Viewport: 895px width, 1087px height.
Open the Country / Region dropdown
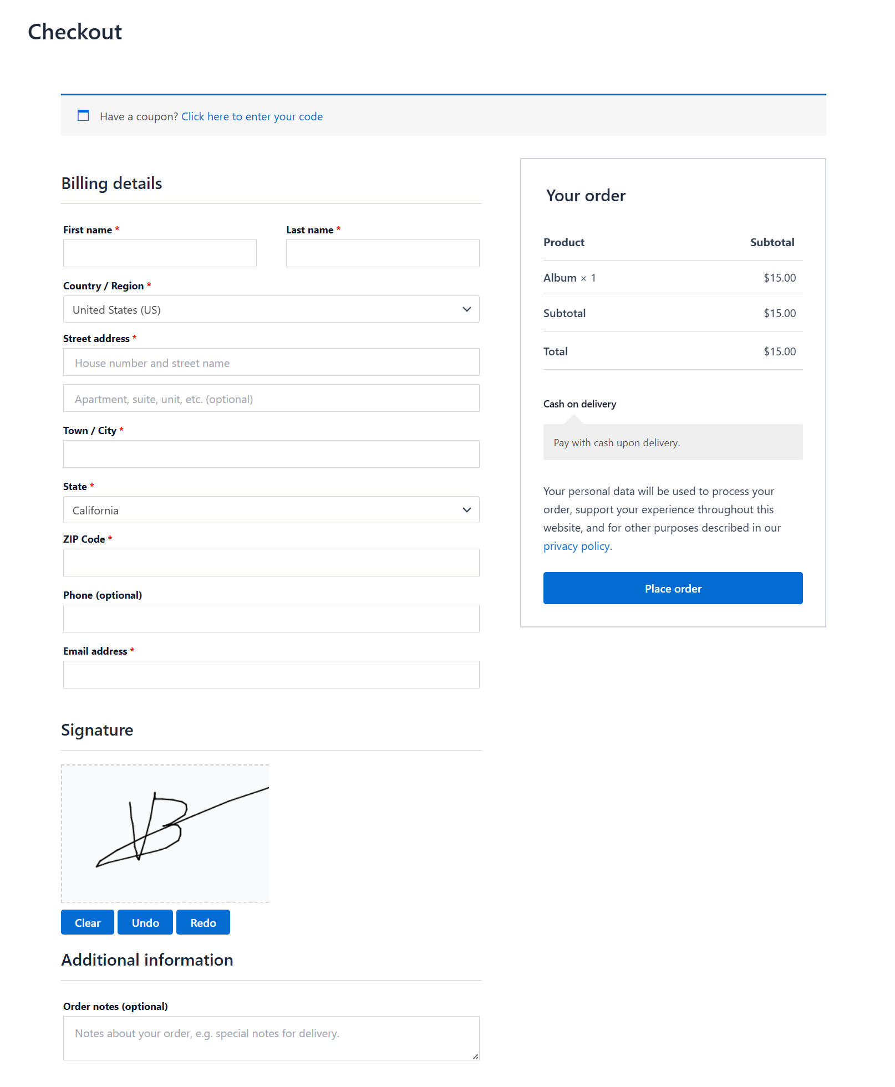pyautogui.click(x=271, y=309)
